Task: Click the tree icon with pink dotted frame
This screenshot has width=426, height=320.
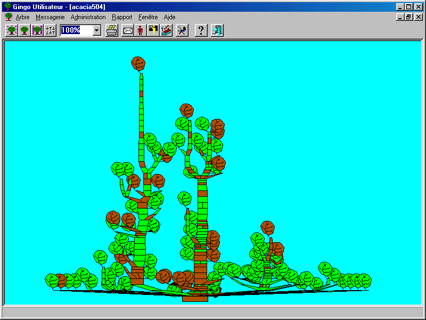Action: pyautogui.click(x=11, y=30)
